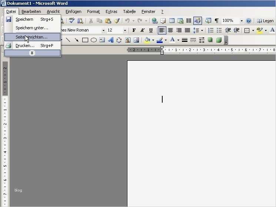Click the Undo arrow icon

[127, 21]
